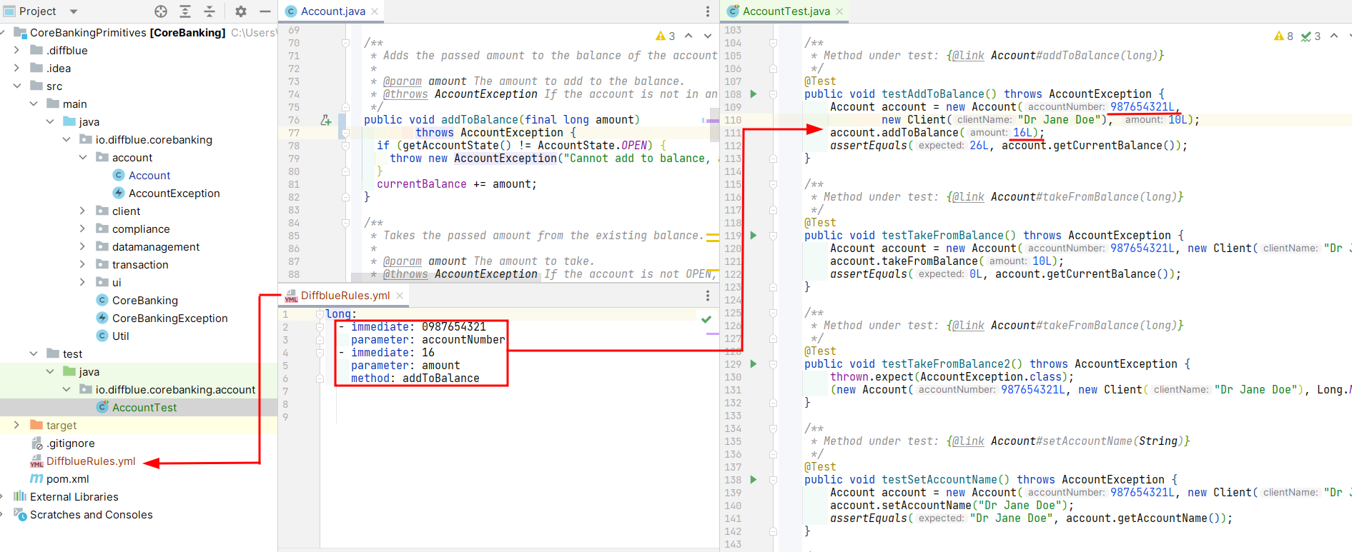This screenshot has width=1352, height=552.
Task: Open the Account.java editor tab options menu
Action: point(707,11)
